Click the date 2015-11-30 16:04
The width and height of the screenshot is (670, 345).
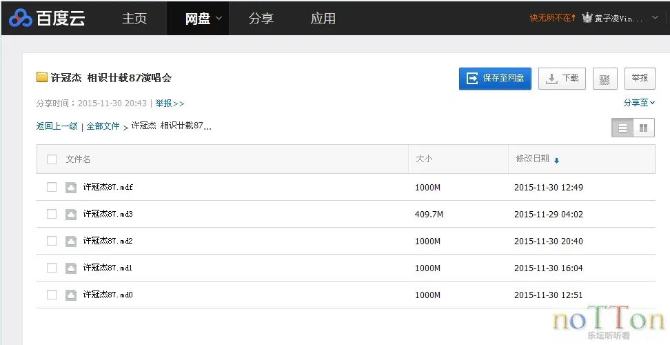(x=549, y=268)
